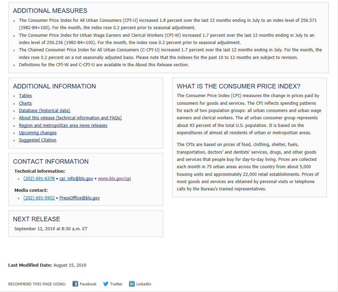Click the LinkedIn icon
Image resolution: width=338 pixels, height=292 pixels.
coord(132,284)
